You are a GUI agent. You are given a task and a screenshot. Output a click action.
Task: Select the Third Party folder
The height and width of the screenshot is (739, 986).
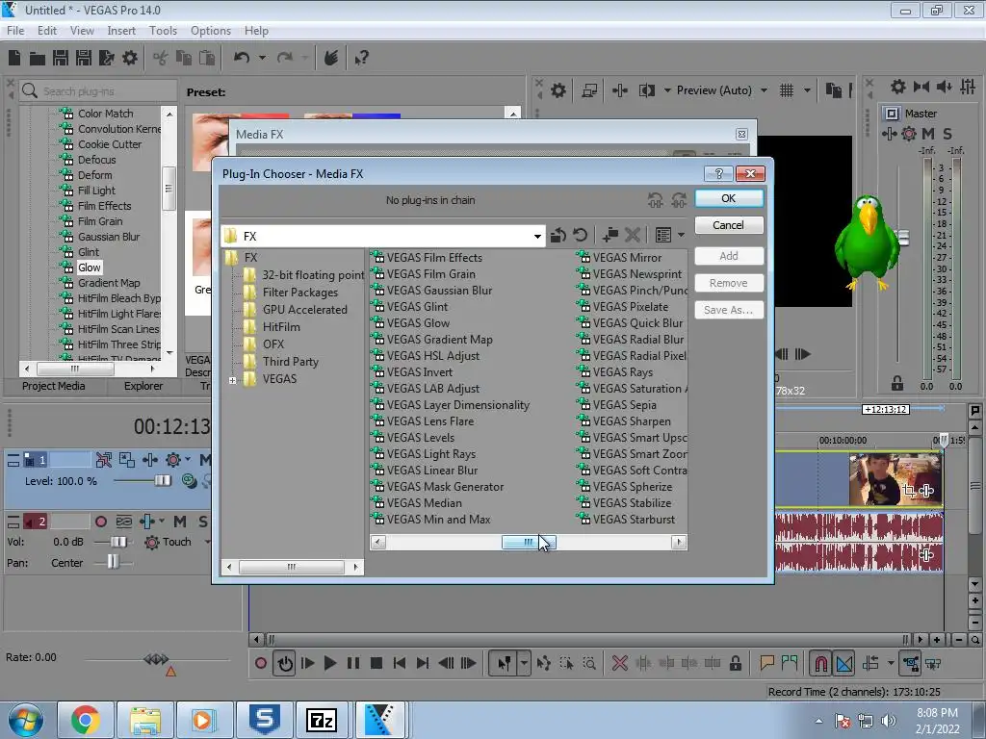point(291,362)
